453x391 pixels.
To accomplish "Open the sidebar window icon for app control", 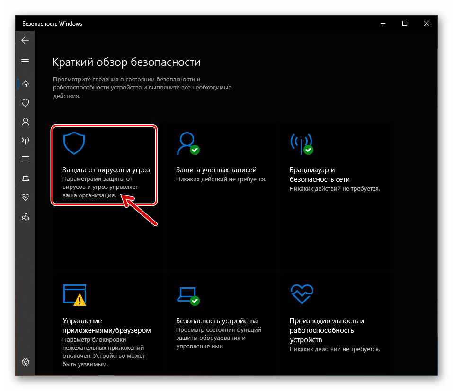I will point(26,159).
